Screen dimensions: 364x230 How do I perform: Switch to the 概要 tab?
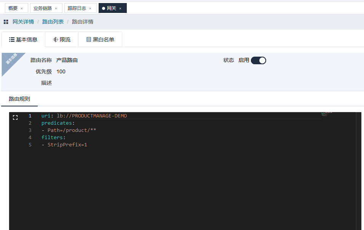coord(13,8)
